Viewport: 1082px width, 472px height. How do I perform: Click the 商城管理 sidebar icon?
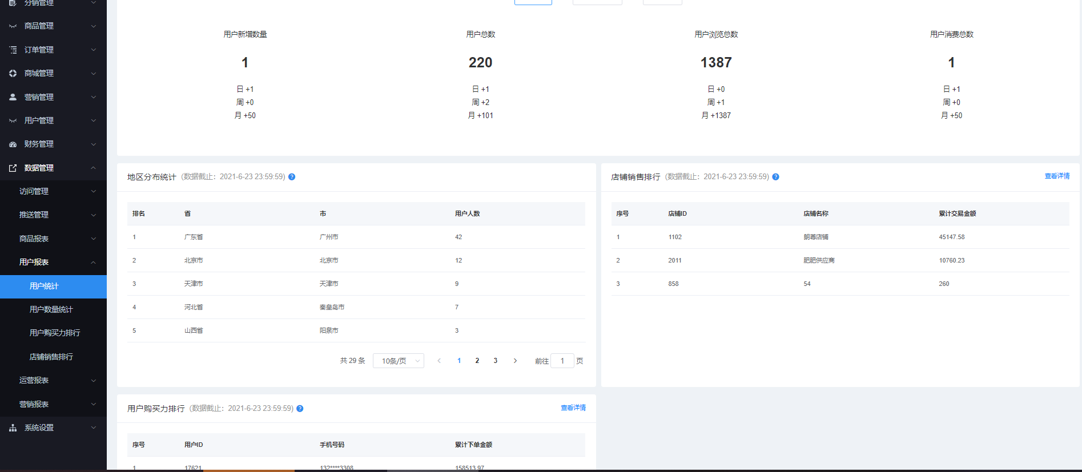13,73
